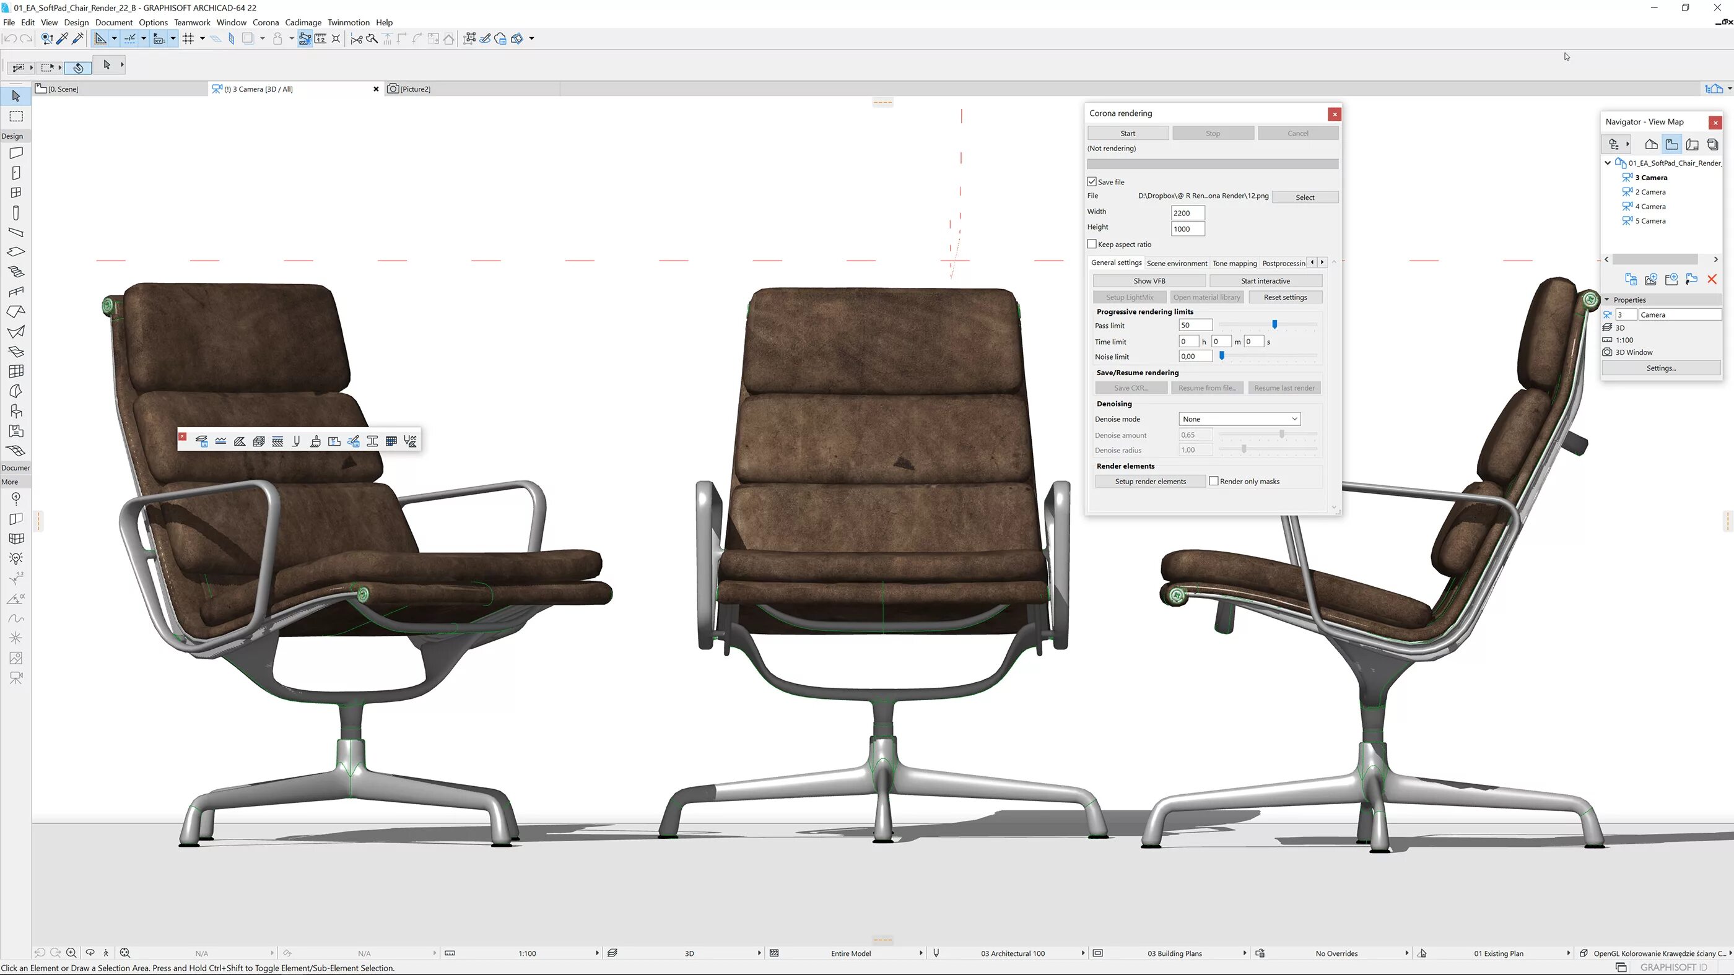Screen dimensions: 1734x975
Task: Open the Project Map in the Navigator
Action: click(1651, 144)
